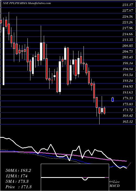Click the 178.33 price axis label
This screenshot has width=136, height=191.
(x=127, y=98)
